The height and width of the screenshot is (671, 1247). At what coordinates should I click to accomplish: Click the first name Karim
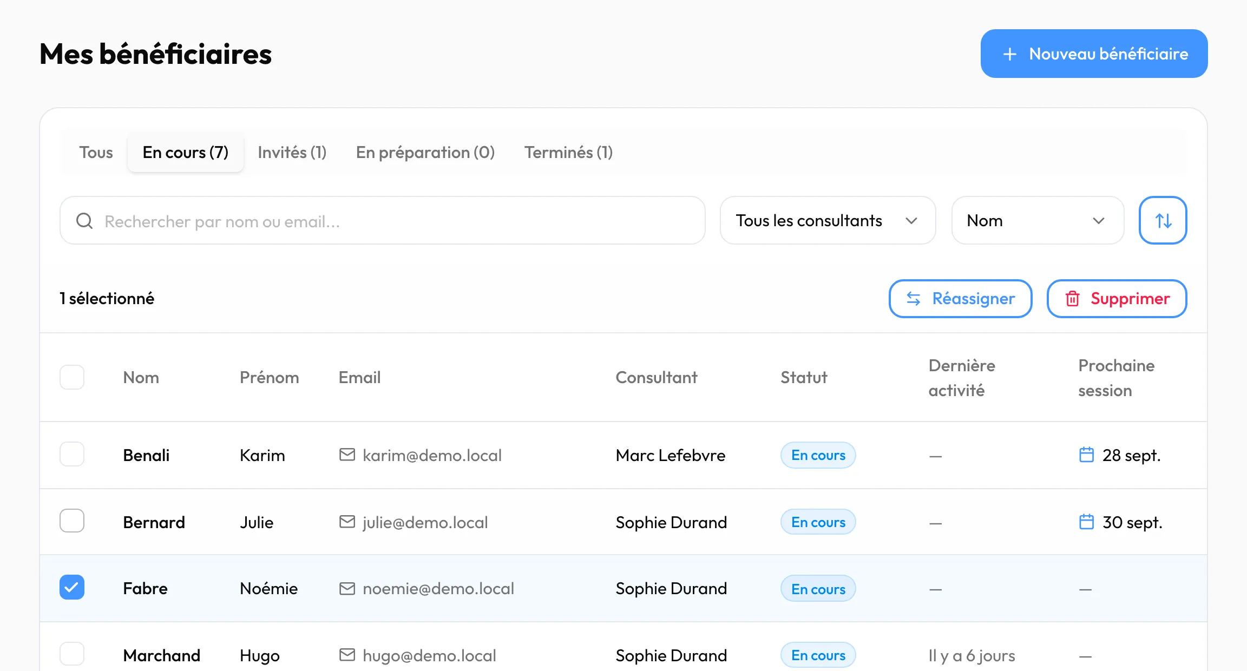[x=262, y=455]
